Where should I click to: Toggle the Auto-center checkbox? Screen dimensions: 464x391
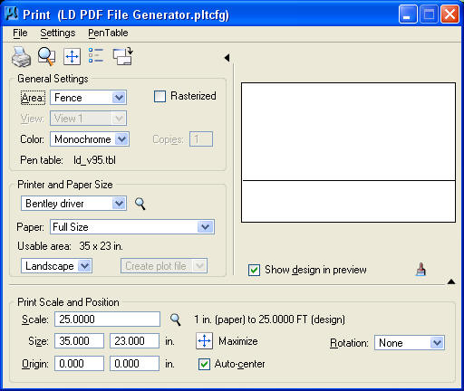[x=204, y=364]
